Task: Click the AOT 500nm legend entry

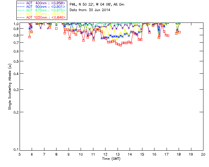Action: click(x=41, y=7)
